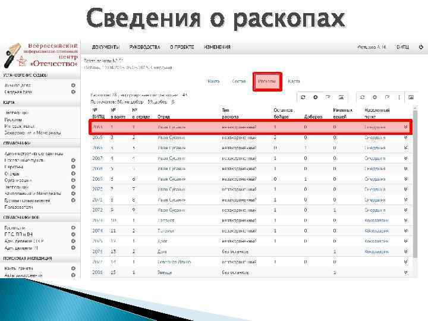Expand the row chevron for record 2067
This screenshot has height=321, width=428.
(x=405, y=158)
